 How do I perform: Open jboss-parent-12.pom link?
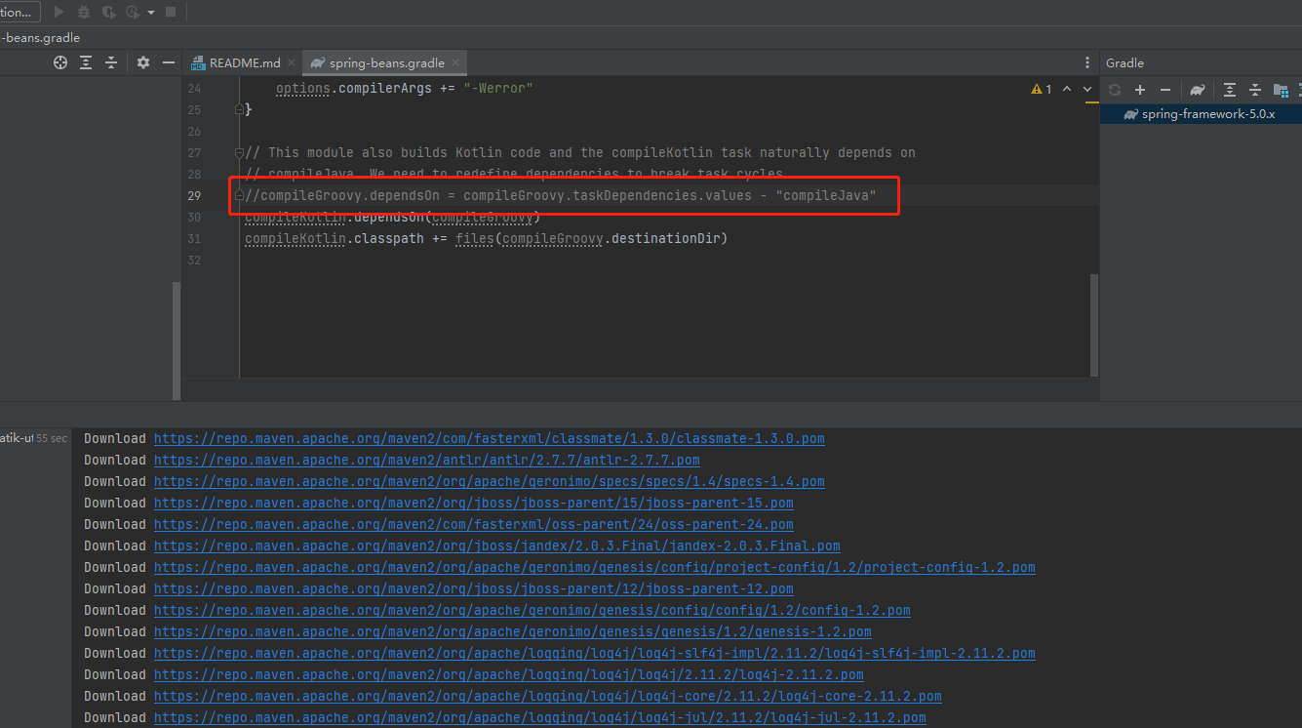coord(473,589)
